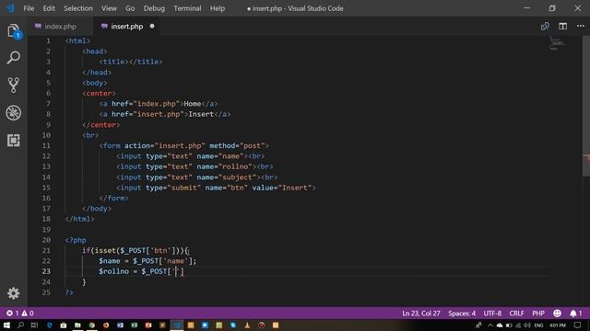Screen dimensions: 590x331
Task: Open the Search view in activity bar
Action: pos(14,58)
